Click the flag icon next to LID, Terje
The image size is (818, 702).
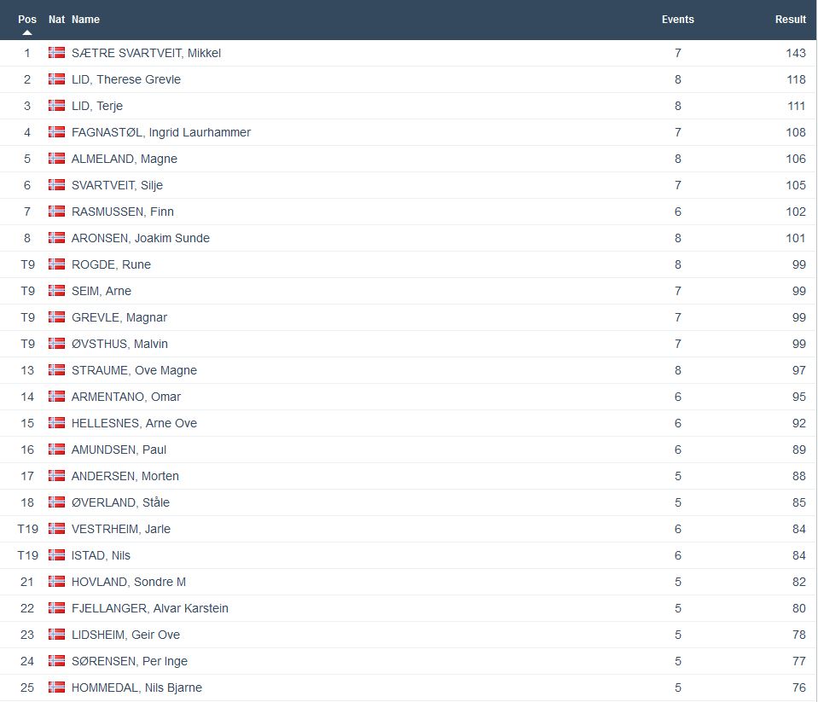point(56,106)
